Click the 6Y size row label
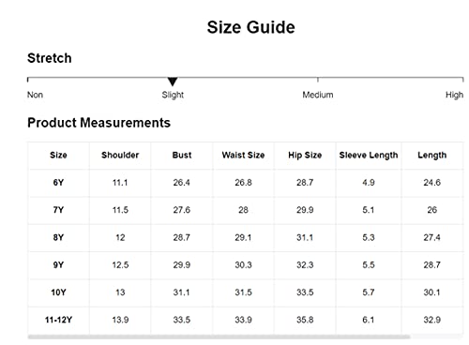This screenshot has width=469, height=345. pyautogui.click(x=58, y=183)
